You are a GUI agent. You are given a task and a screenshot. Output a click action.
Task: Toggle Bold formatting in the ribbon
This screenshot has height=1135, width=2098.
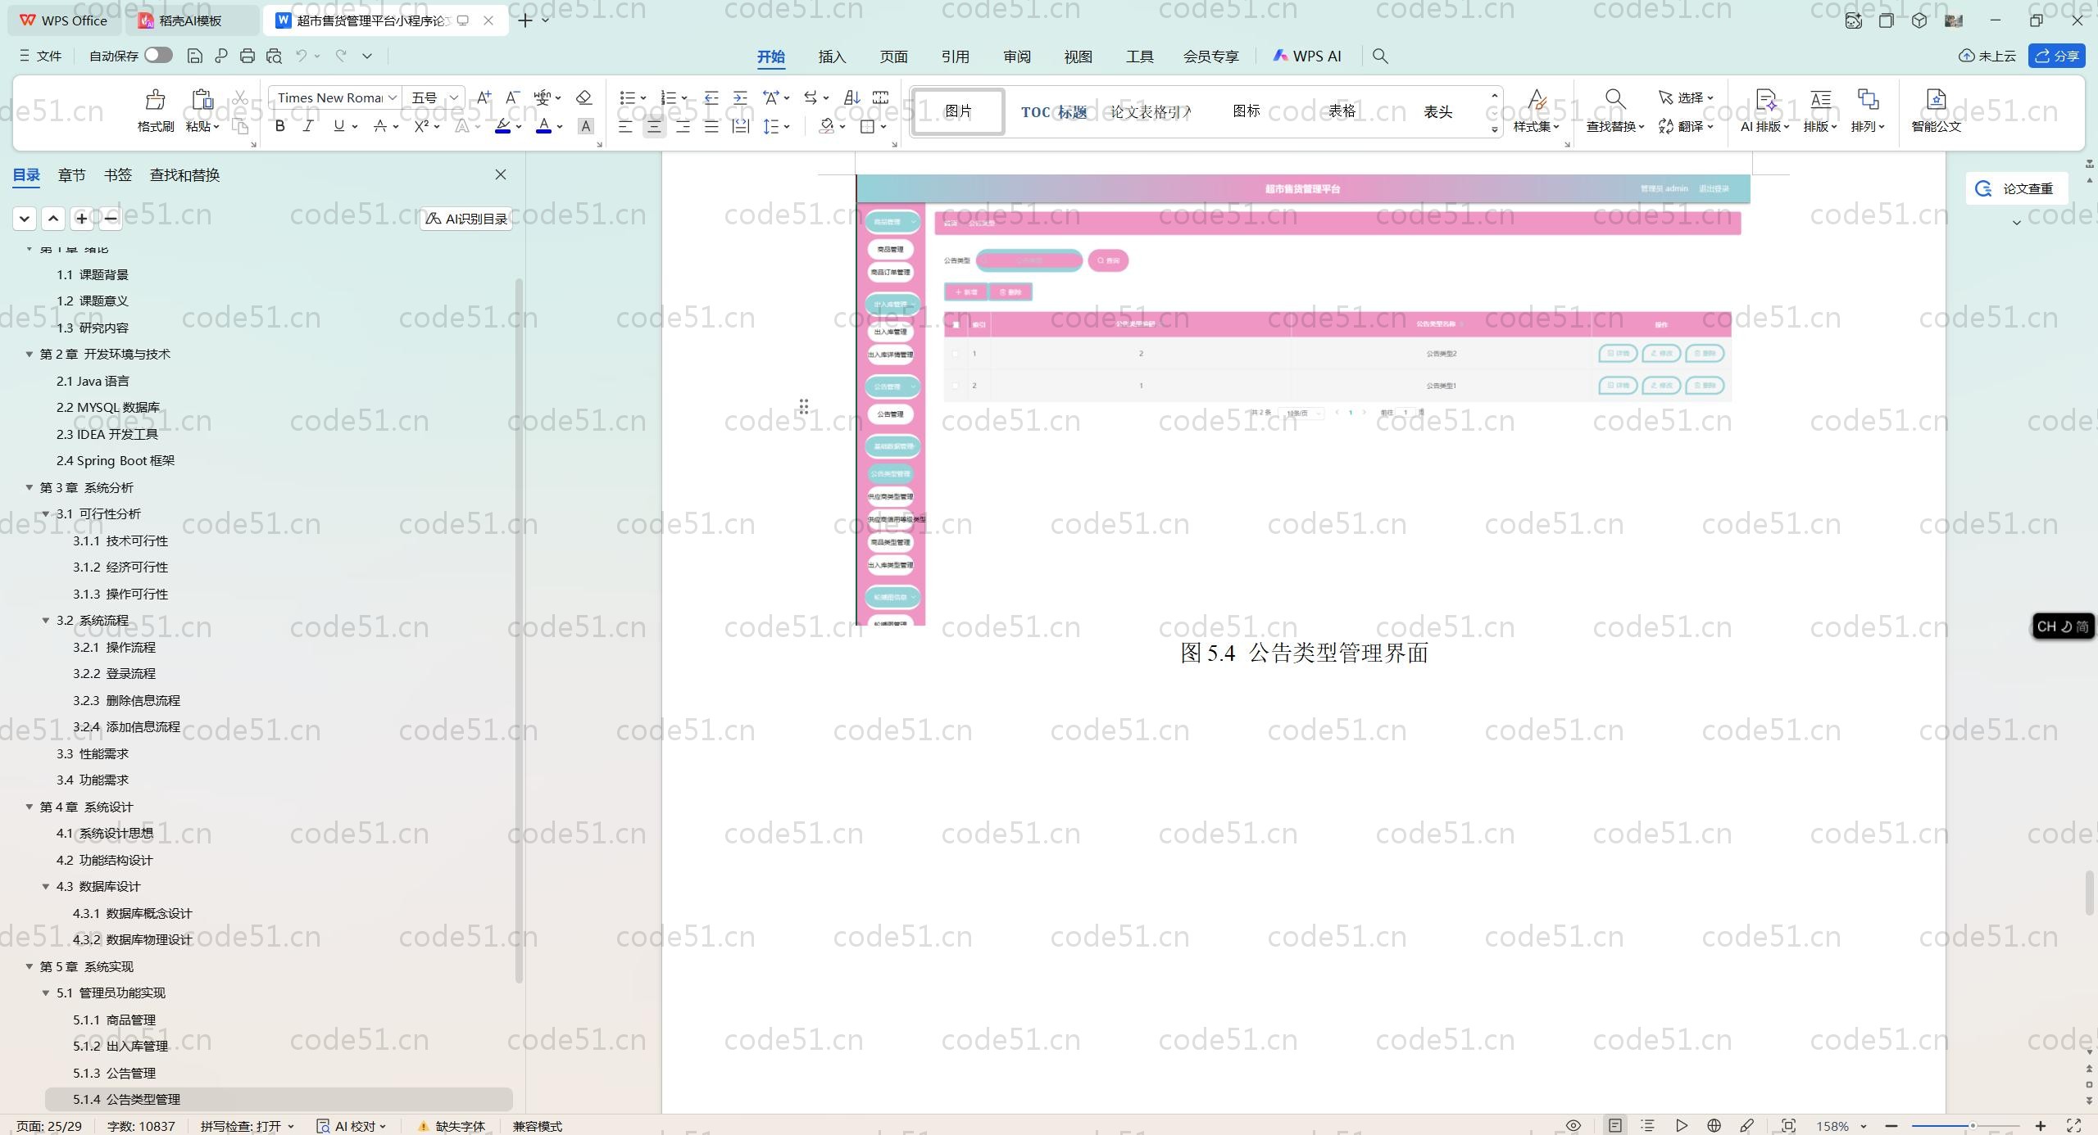[x=280, y=126]
